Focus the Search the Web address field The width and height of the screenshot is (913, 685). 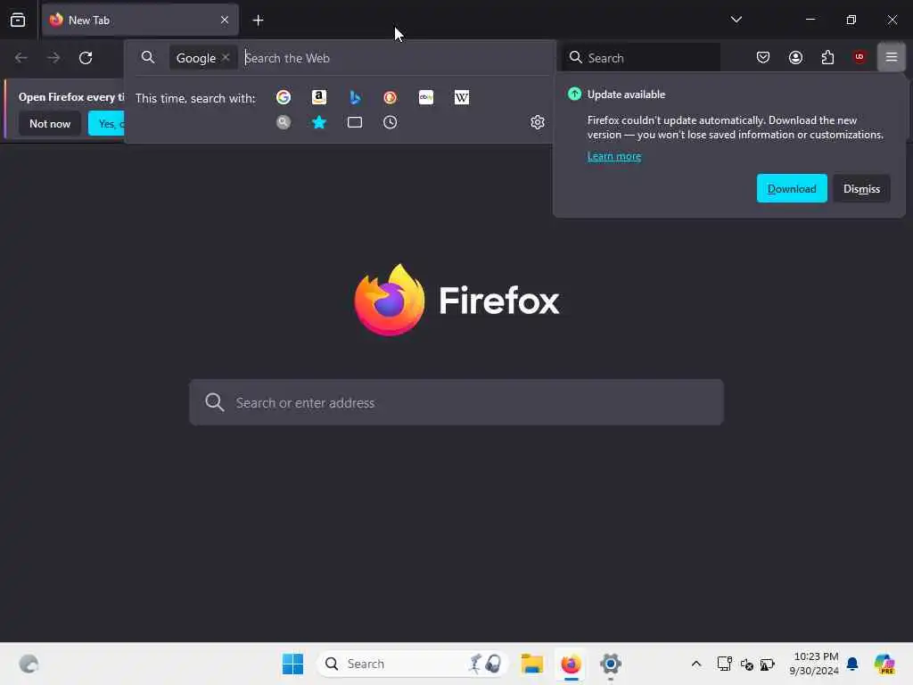396,58
